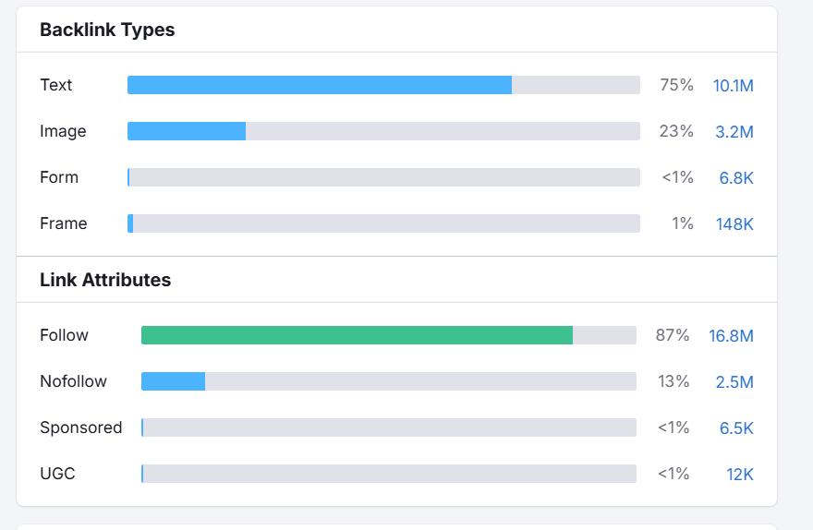Image resolution: width=813 pixels, height=530 pixels.
Task: Click the 12K UGC links count
Action: [739, 475]
